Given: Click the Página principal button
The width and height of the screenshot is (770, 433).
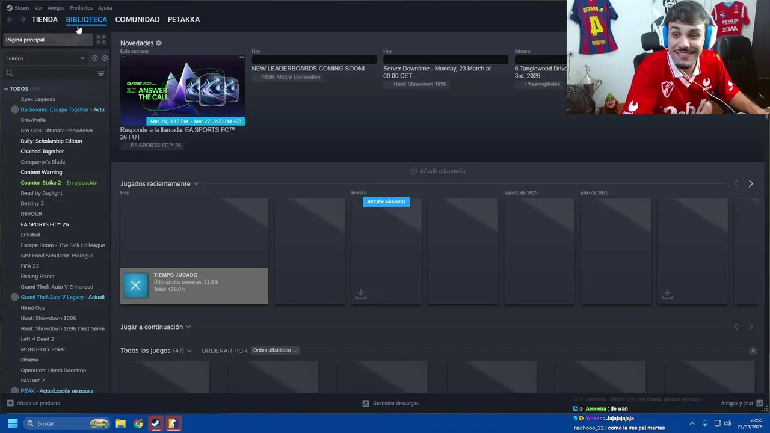Looking at the screenshot, I should (x=47, y=40).
